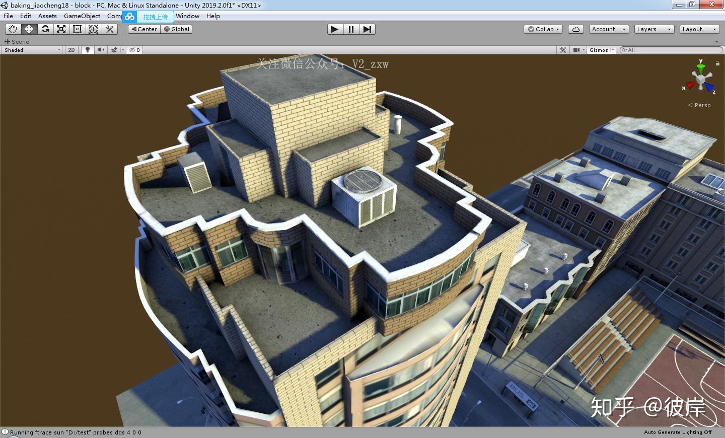Open the Scene view component tools icon
This screenshot has width=725, height=438.
563,50
